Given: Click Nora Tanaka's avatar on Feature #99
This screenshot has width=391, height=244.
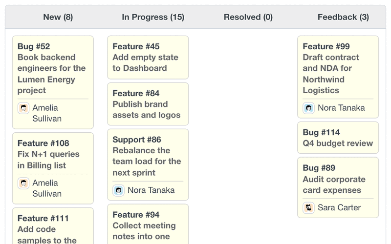Looking at the screenshot, I should pyautogui.click(x=308, y=108).
